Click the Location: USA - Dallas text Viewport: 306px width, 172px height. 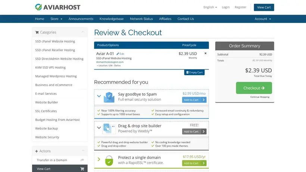coord(109,66)
